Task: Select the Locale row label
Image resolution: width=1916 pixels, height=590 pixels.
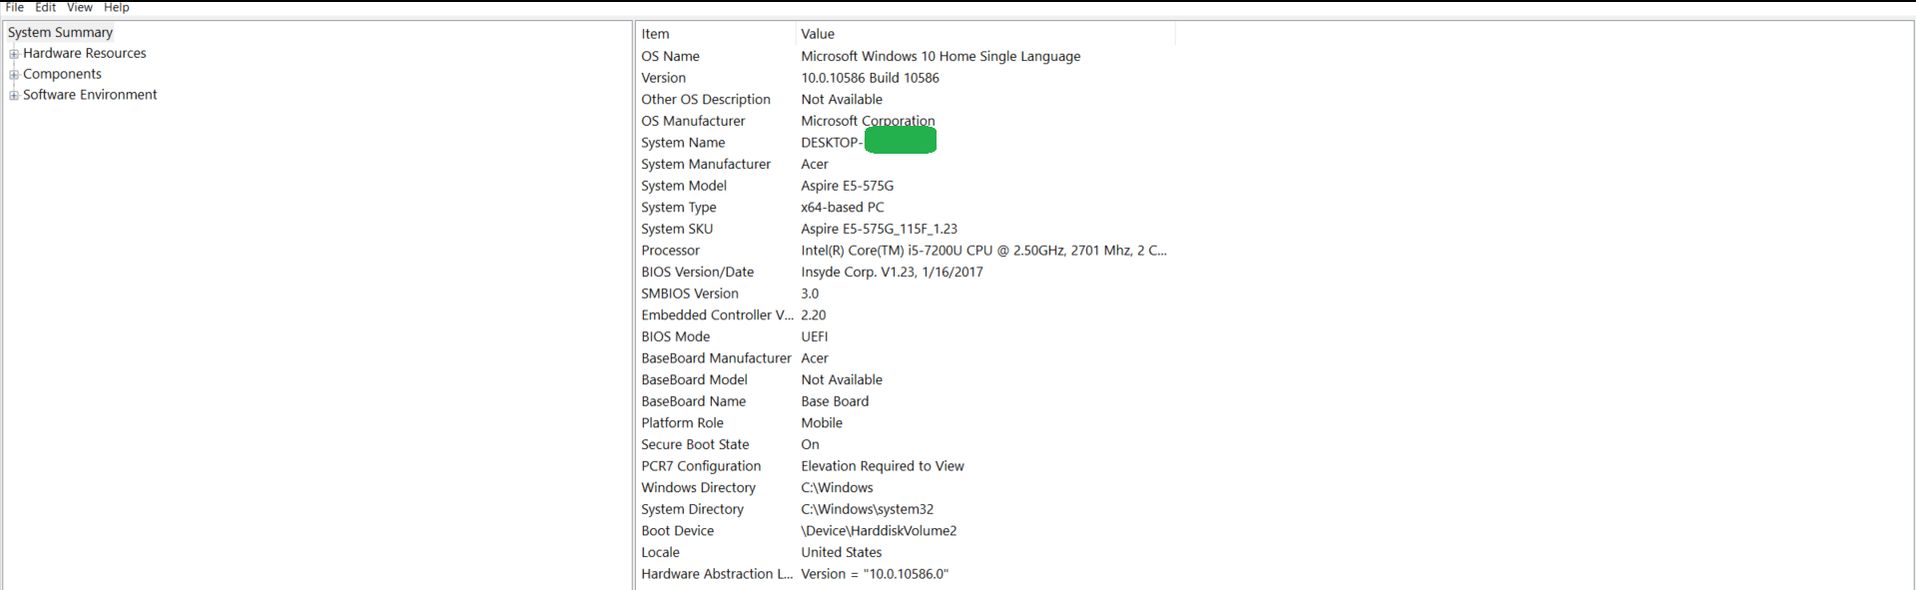Action: (x=660, y=552)
